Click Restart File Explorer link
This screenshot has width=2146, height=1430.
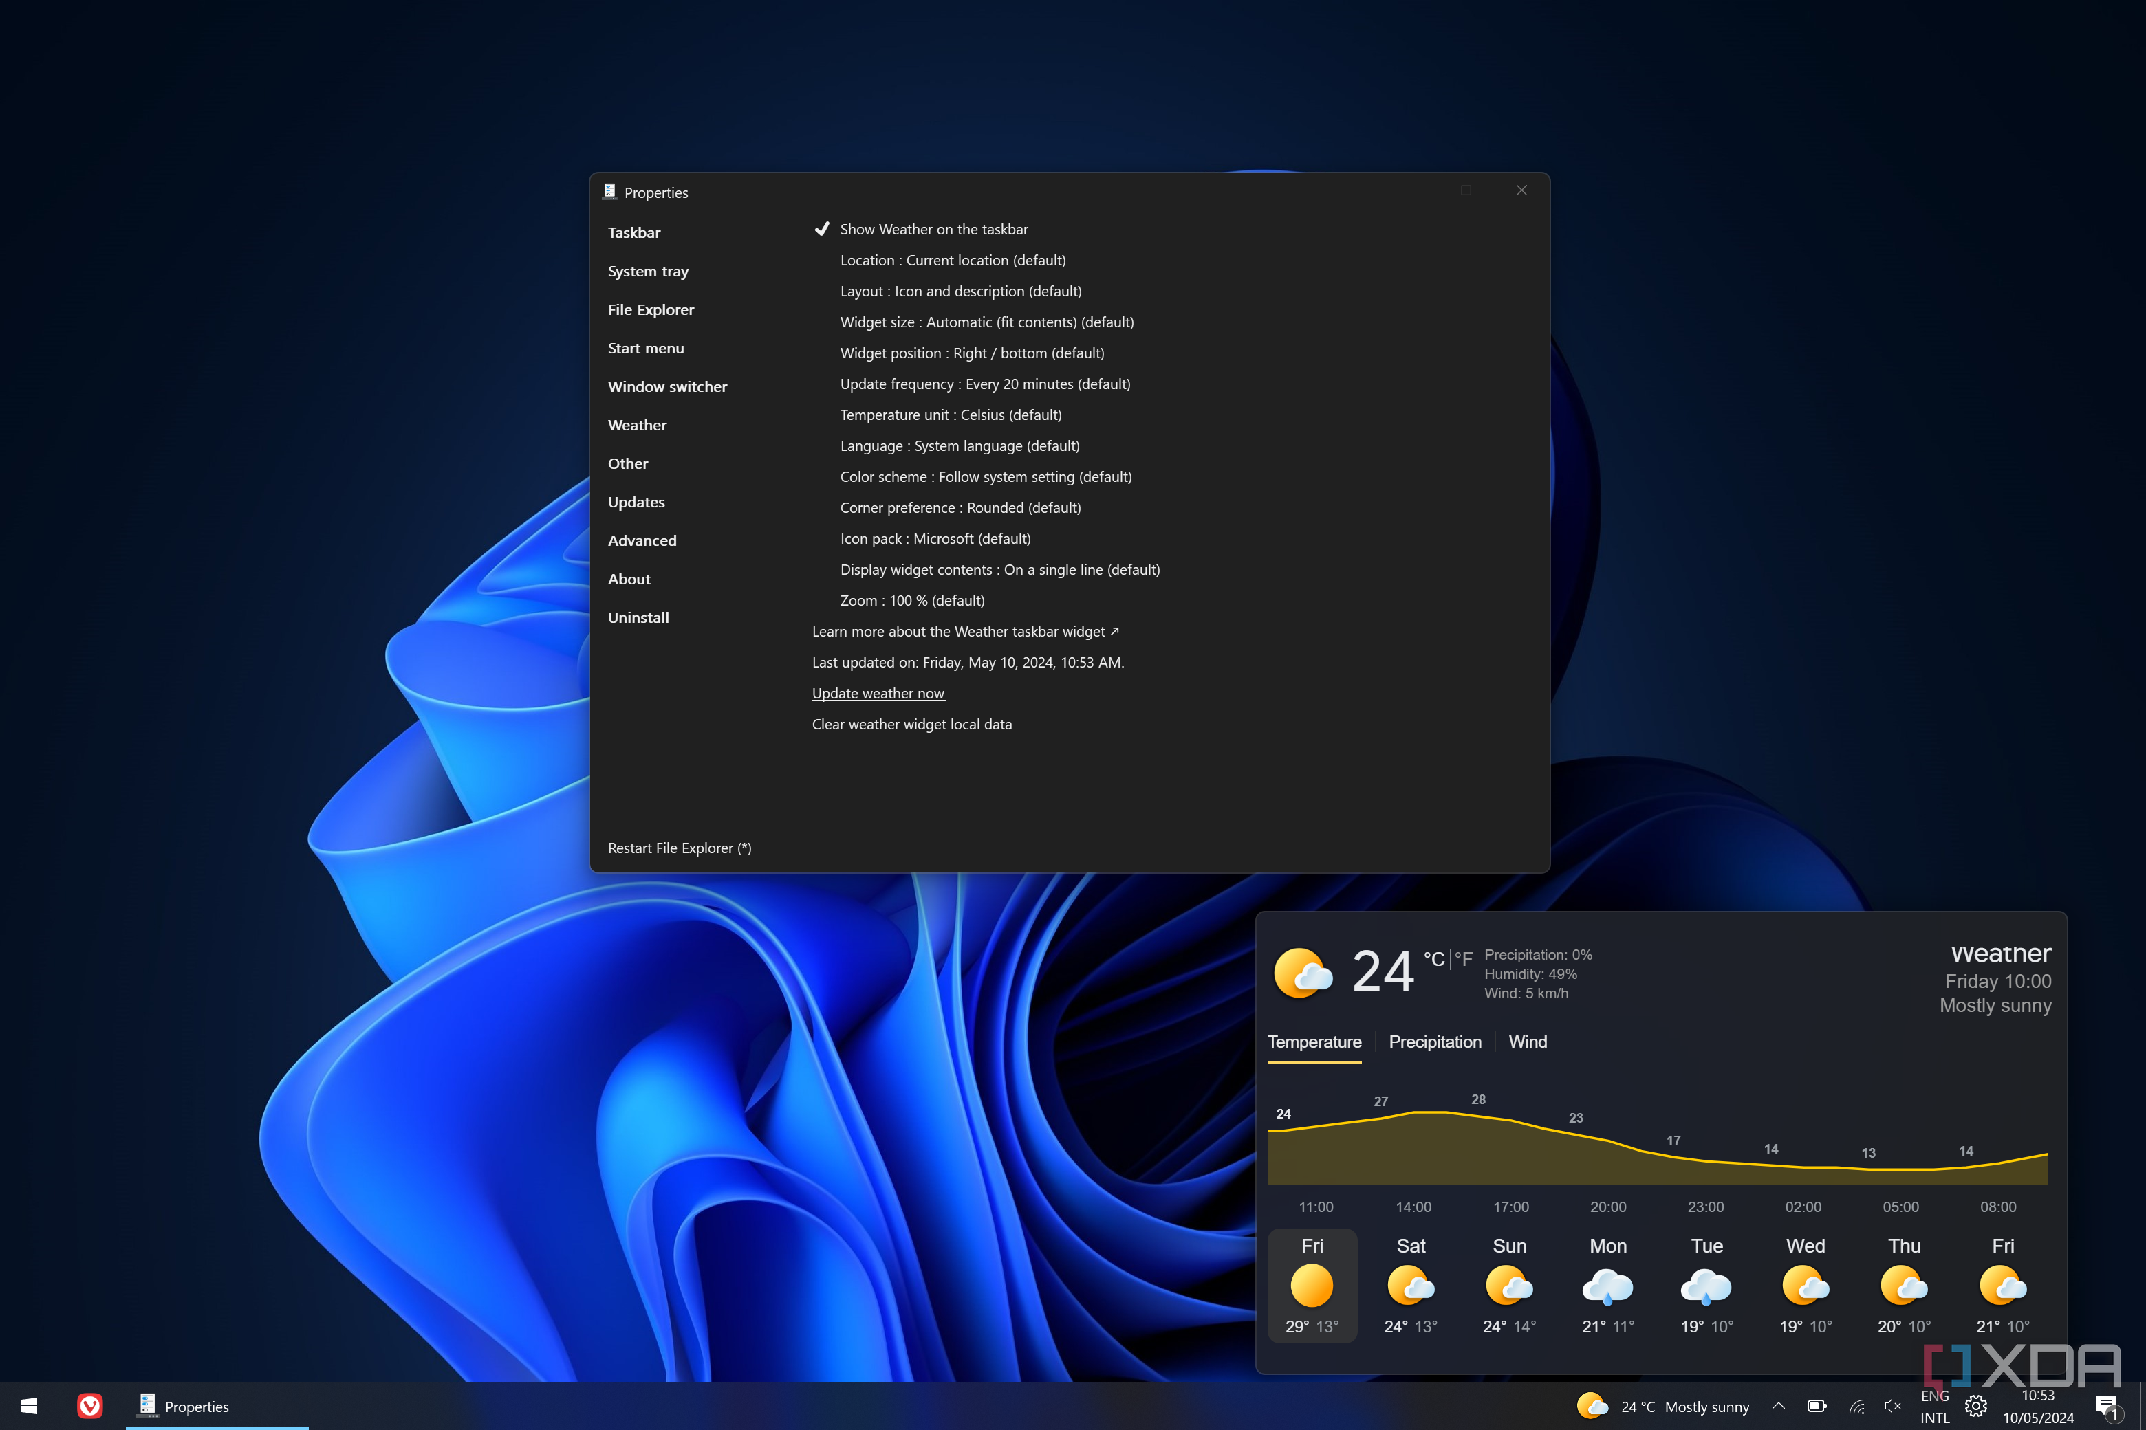680,848
